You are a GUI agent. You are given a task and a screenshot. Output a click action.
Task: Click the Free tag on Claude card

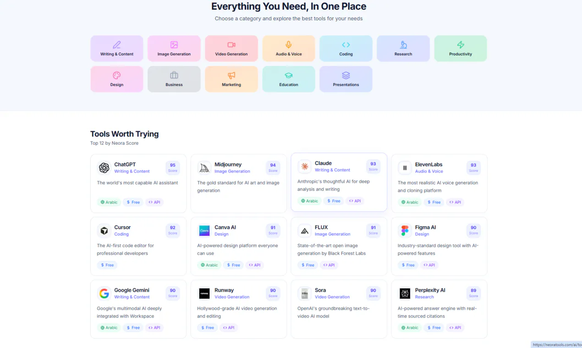point(334,201)
